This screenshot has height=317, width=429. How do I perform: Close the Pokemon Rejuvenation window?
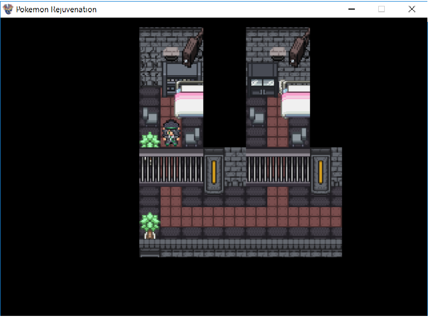[411, 9]
